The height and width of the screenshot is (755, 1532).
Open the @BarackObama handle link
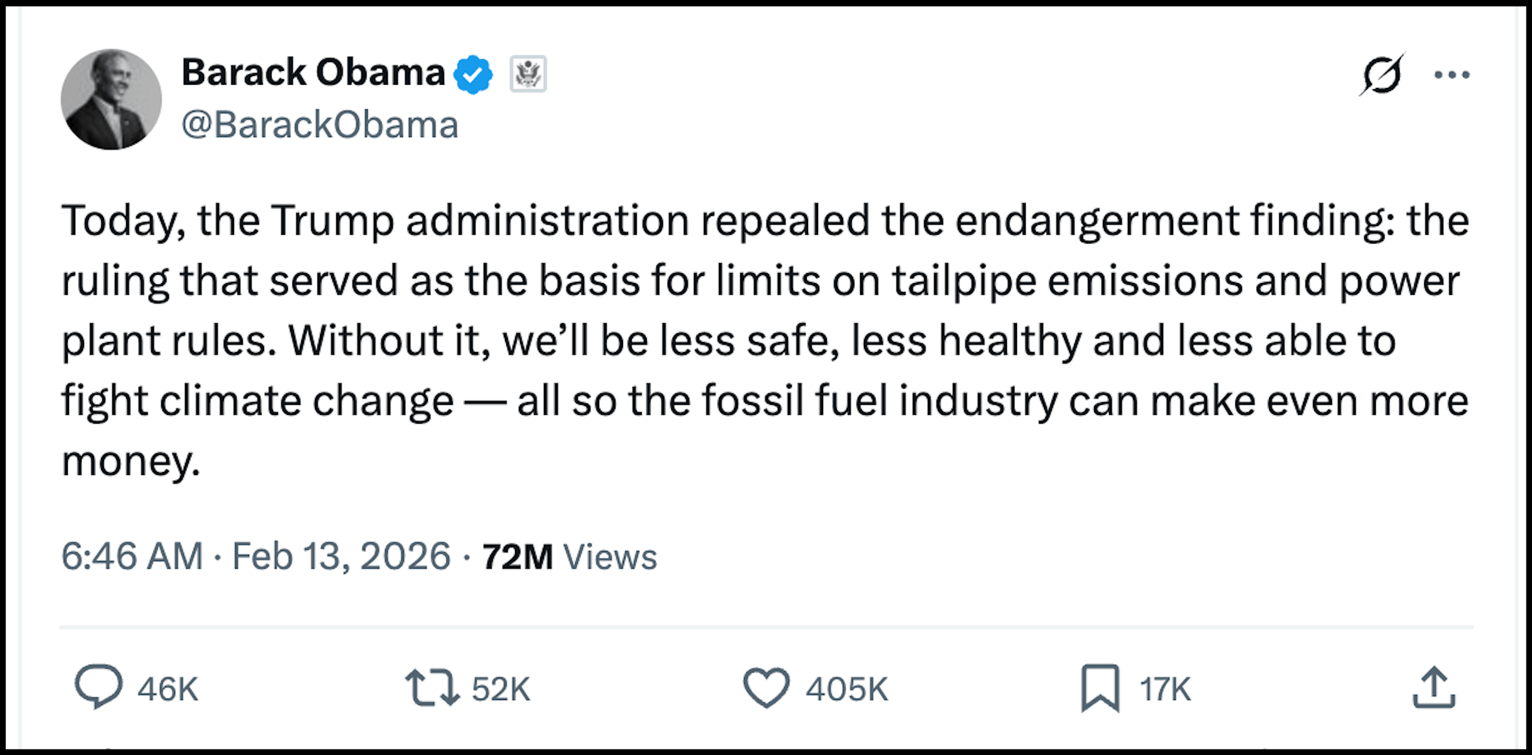click(x=320, y=124)
